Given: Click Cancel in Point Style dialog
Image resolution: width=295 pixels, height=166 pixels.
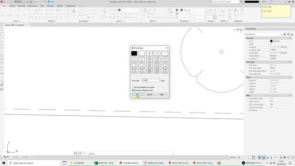Looking at the screenshot, I should pos(149,95).
